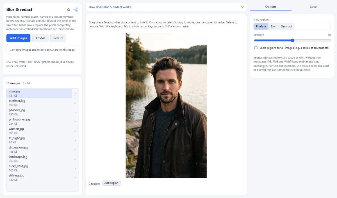Remove philosopher.jpg using its x icon

tap(75, 122)
